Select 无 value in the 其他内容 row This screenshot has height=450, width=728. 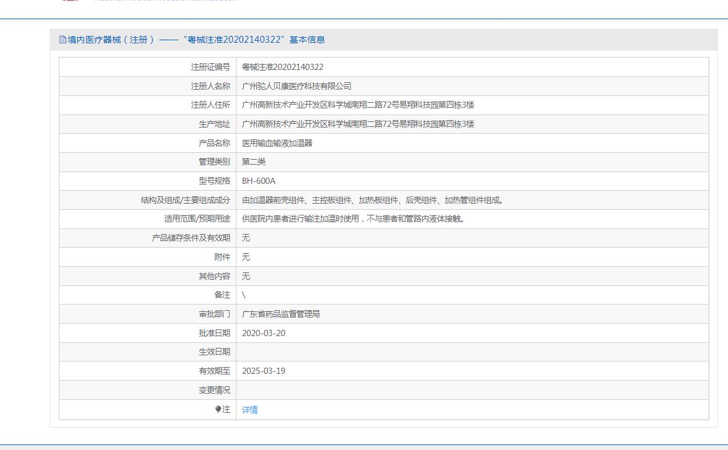(246, 276)
